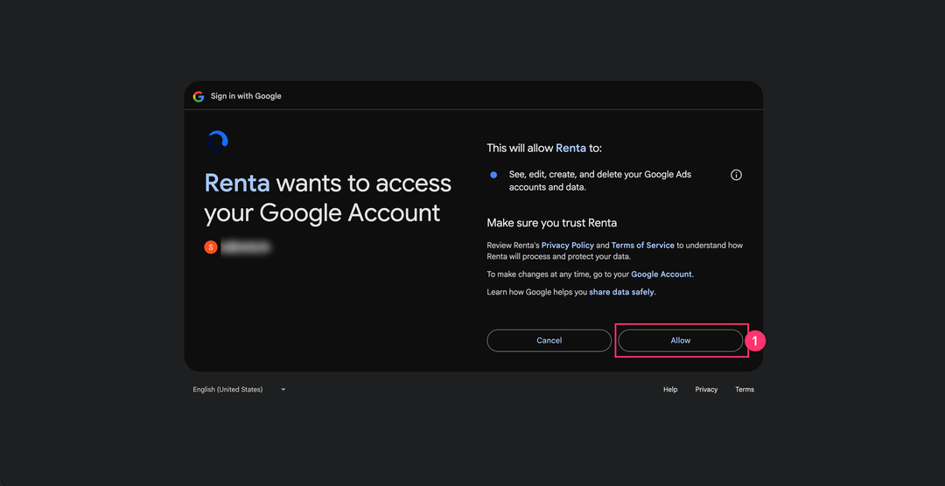The height and width of the screenshot is (486, 945).
Task: Click Renta link in 'This will allow' heading
Action: 570,148
